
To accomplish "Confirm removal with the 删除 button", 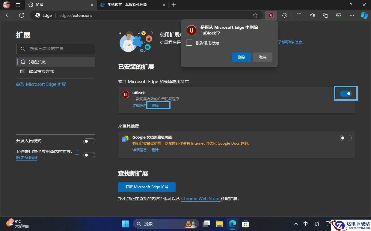I will click(241, 57).
